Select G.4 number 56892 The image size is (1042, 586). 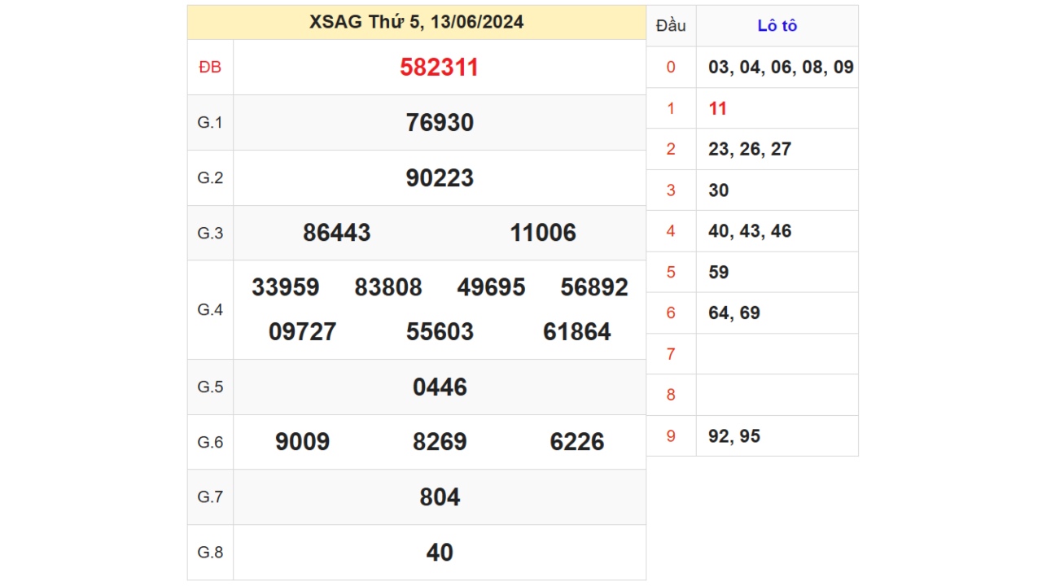(x=594, y=287)
